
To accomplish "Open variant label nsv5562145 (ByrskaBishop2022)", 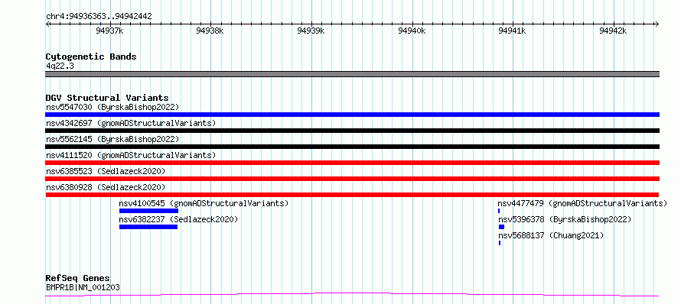I will [x=112, y=139].
